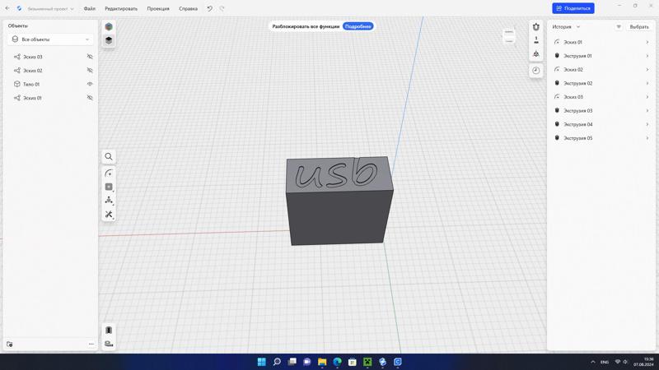This screenshot has width=659, height=370.
Task: Show the hidden Эскиз 01 sketch
Action: (x=90, y=98)
